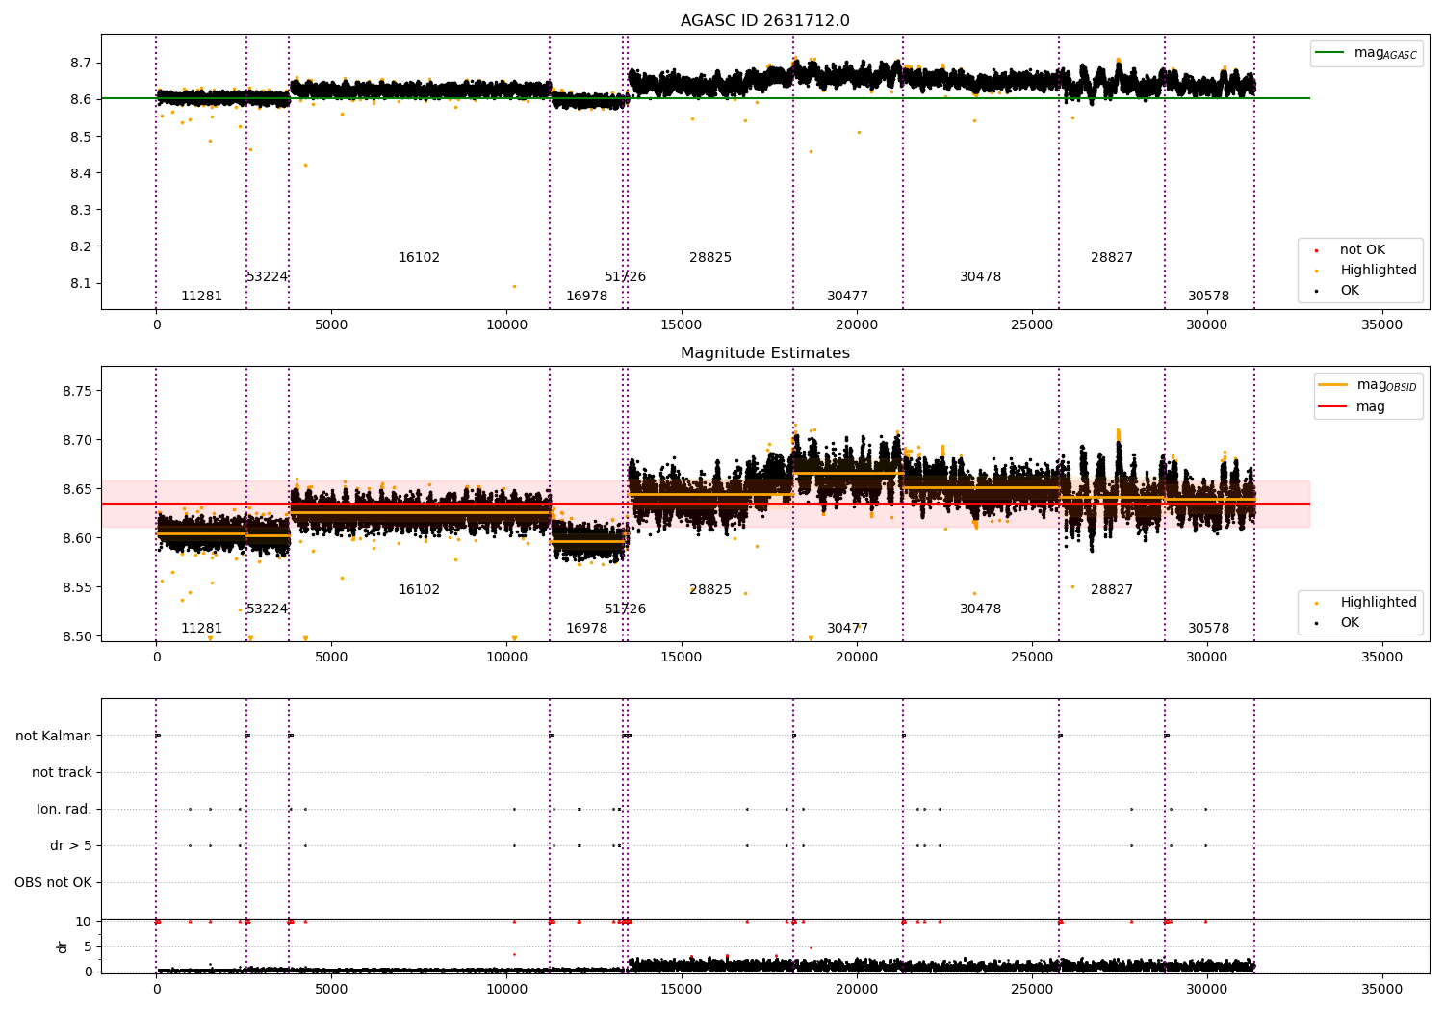This screenshot has width=1444, height=1011.
Task: Click obsid label 30578 in AGASC ID plot
Action: [x=1209, y=297]
